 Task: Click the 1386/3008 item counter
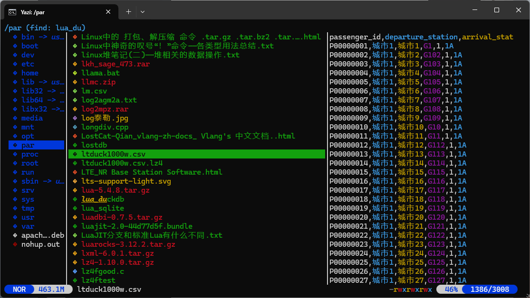click(490, 289)
